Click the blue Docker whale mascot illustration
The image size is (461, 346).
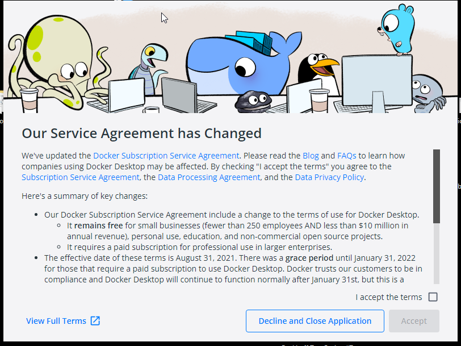(241, 63)
